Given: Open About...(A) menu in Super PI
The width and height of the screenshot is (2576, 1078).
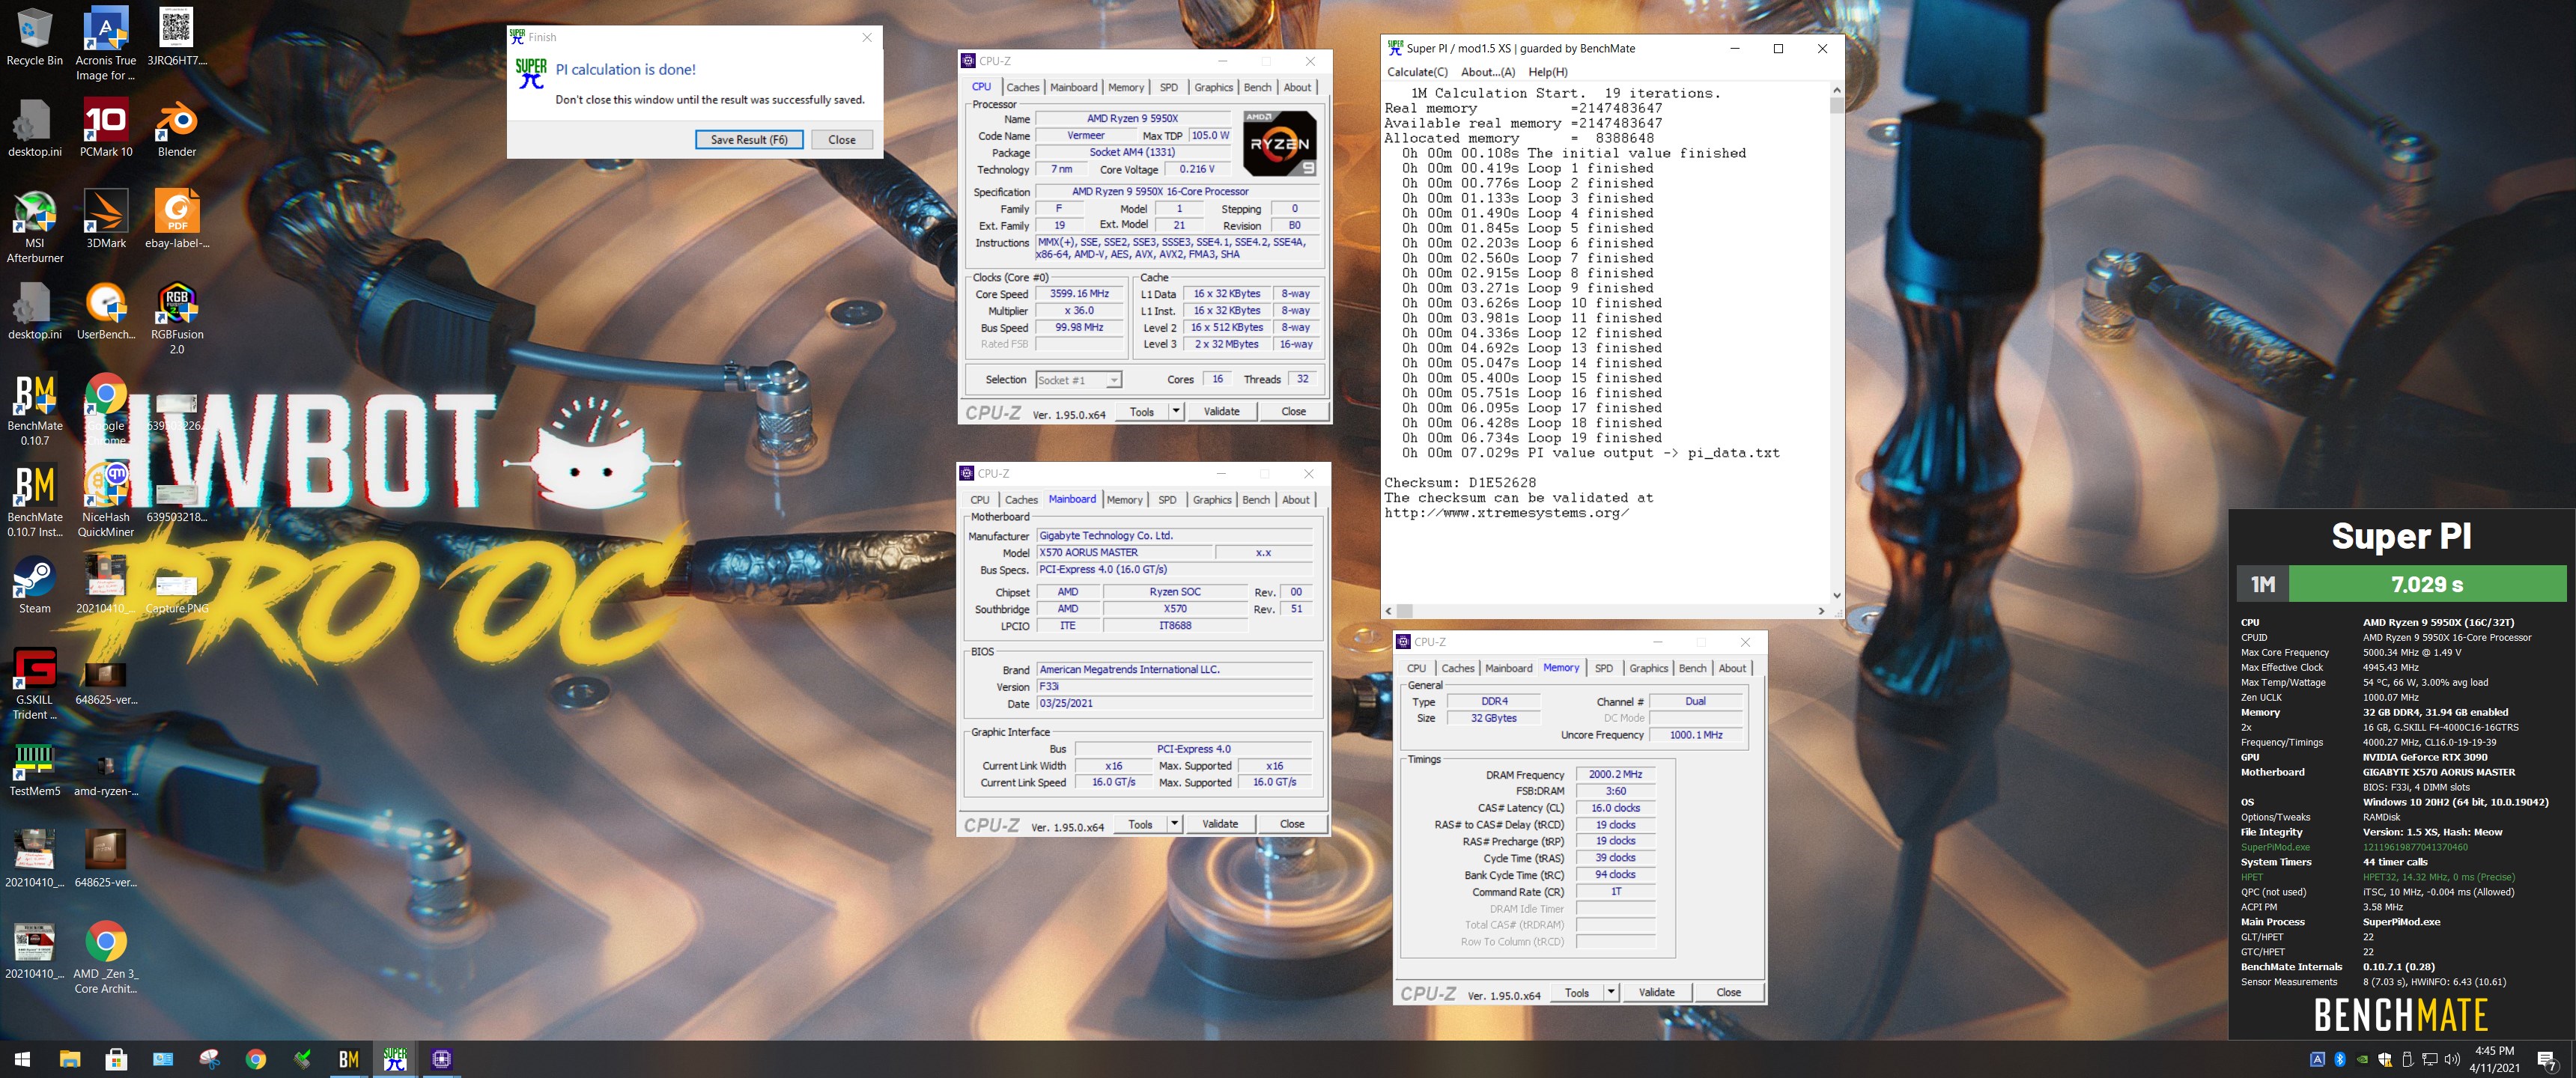Looking at the screenshot, I should (x=1488, y=72).
